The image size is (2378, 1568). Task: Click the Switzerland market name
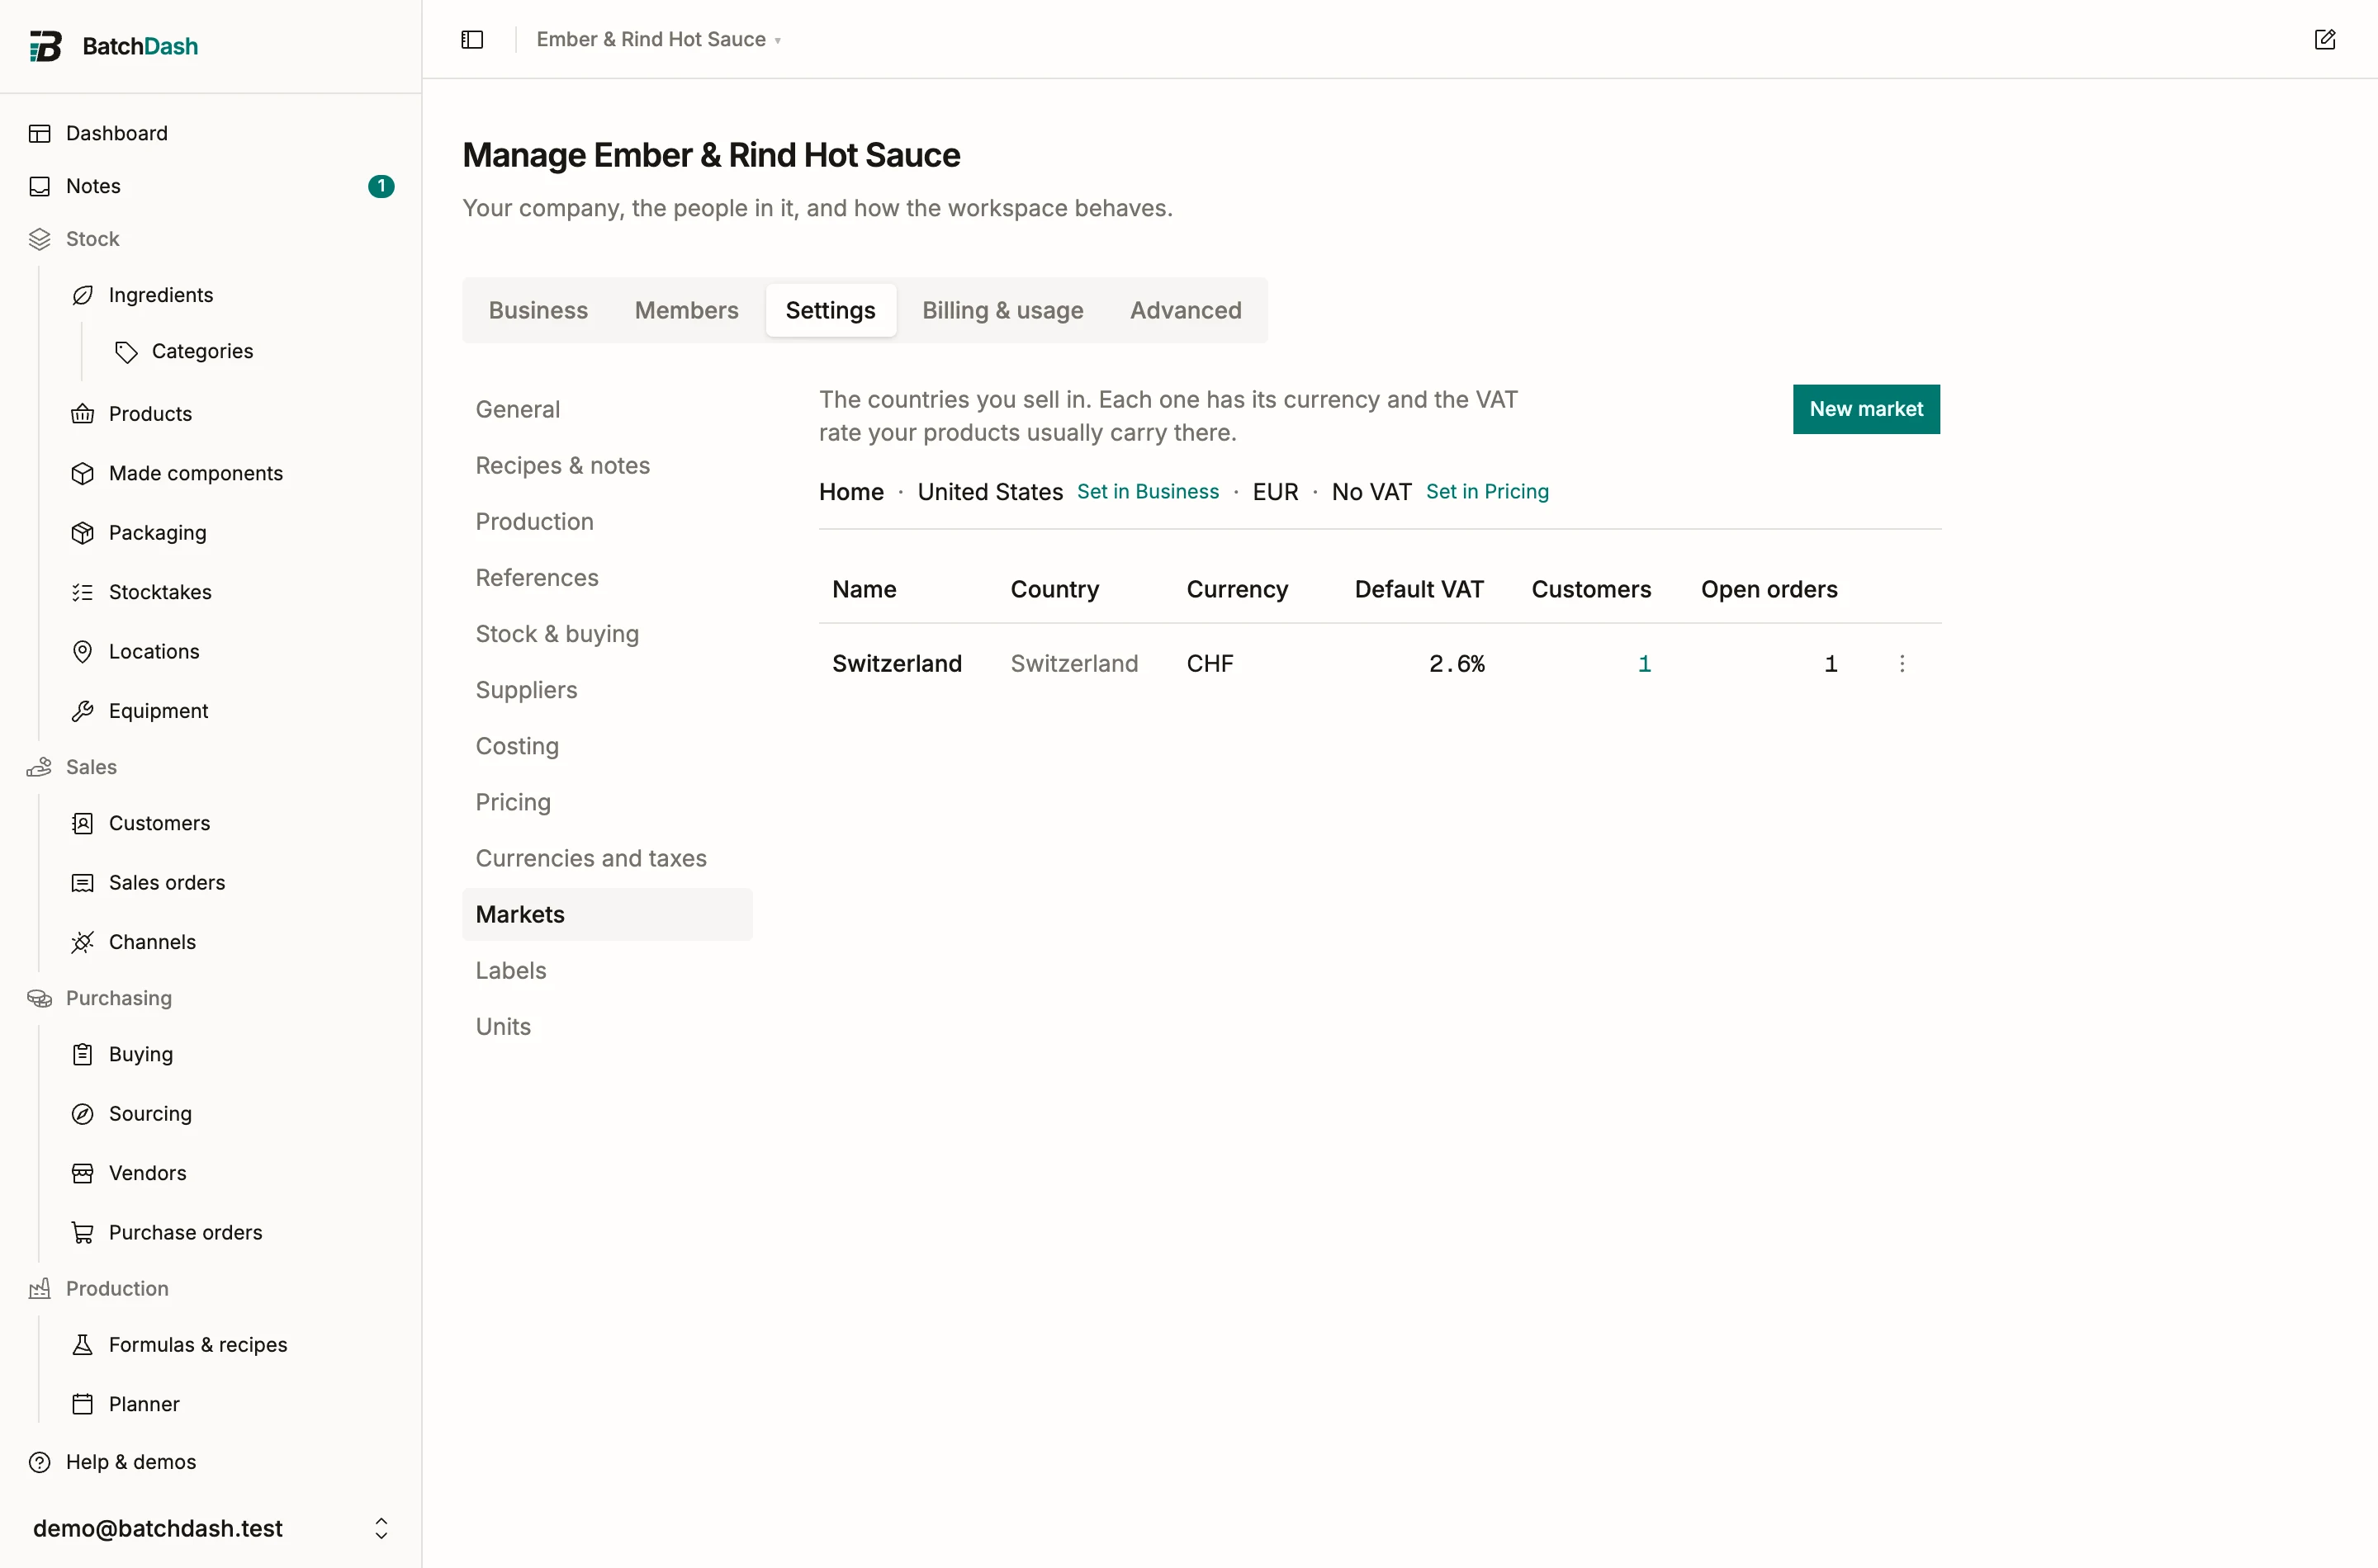(x=897, y=664)
